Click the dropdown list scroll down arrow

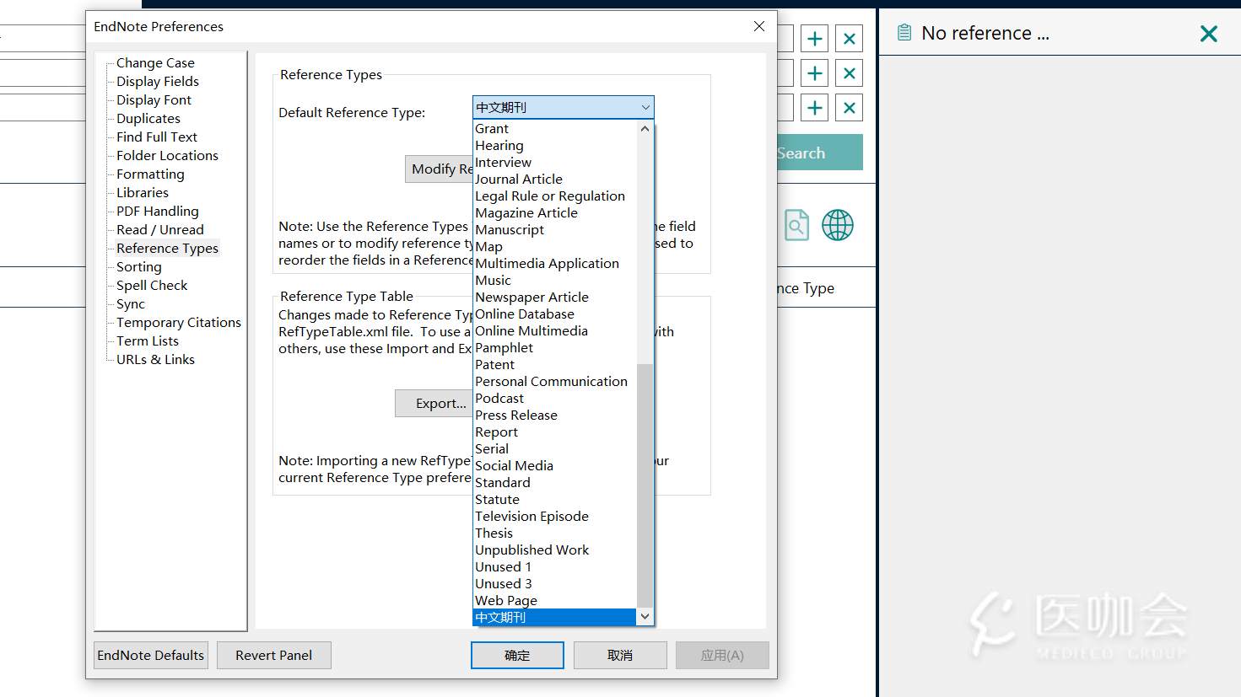pyautogui.click(x=645, y=617)
